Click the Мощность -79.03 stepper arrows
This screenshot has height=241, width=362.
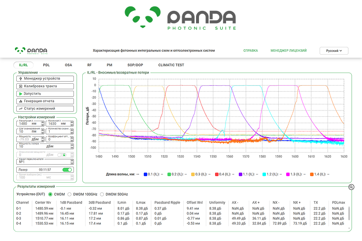pyautogui.click(x=42, y=139)
